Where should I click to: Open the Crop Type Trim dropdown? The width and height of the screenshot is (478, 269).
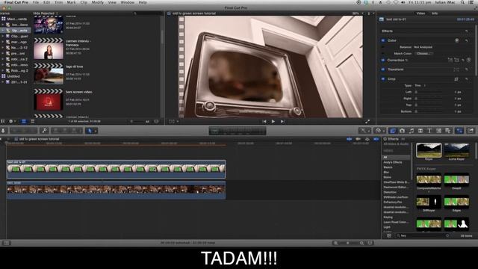(x=420, y=85)
